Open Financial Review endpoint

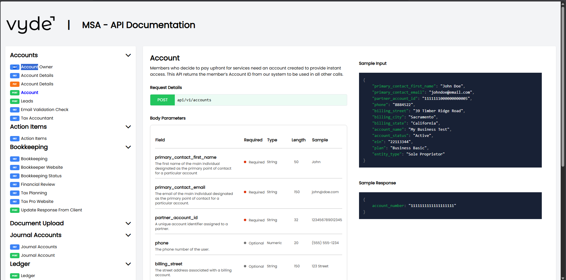(x=38, y=184)
